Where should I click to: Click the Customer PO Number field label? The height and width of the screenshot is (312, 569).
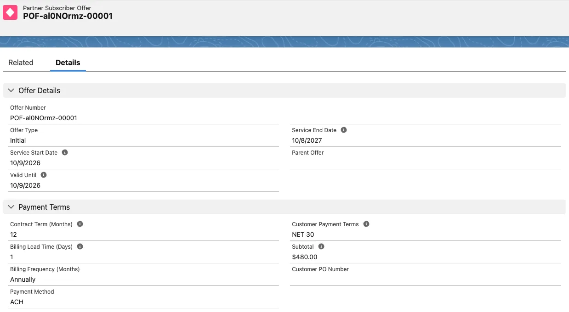pyautogui.click(x=320, y=269)
